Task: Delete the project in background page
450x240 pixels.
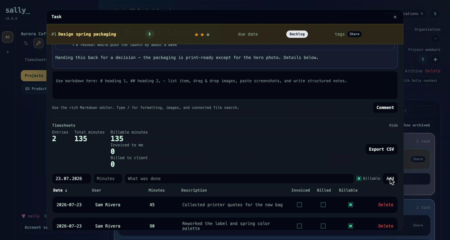Action: pos(433,71)
